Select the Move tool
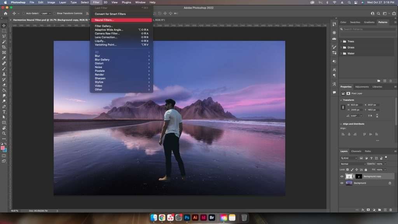 (x=4, y=26)
